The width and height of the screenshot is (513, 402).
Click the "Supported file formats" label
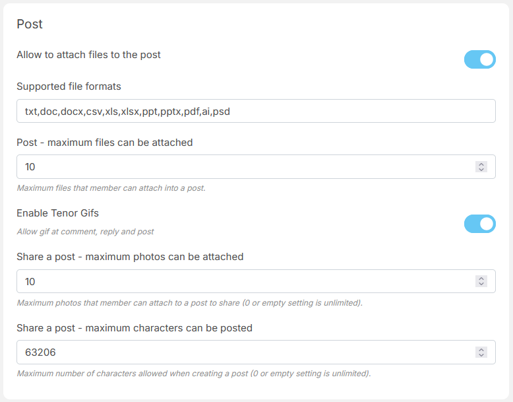[x=69, y=86]
